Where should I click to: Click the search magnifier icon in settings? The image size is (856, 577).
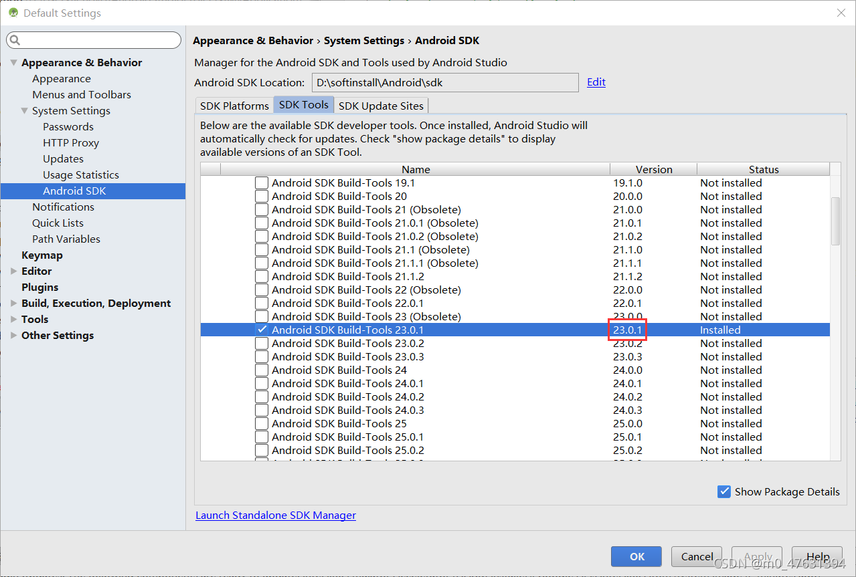coord(15,41)
